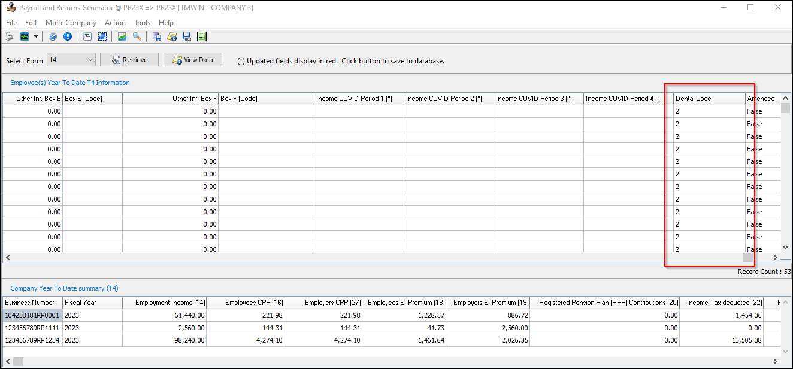Select business number 104258181RP0001 row
The image size is (793, 369).
click(x=32, y=315)
